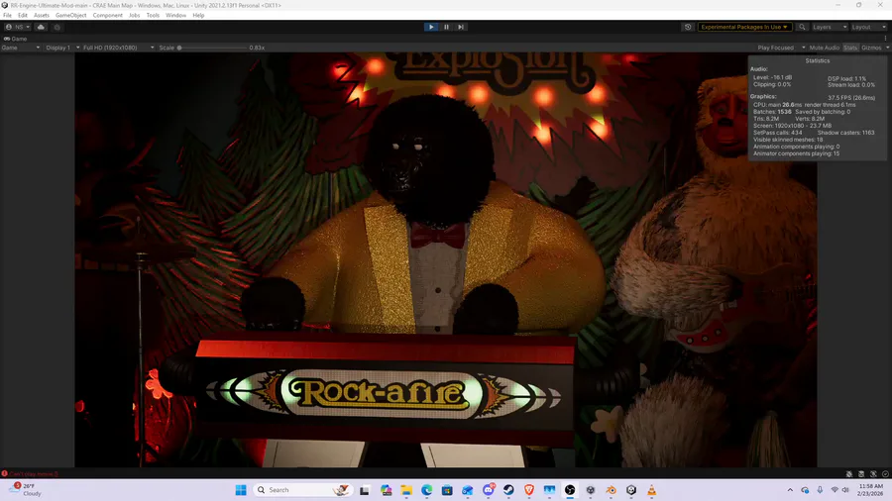Click second status bar icon at bottom right
The height and width of the screenshot is (501, 892).
pos(861,473)
